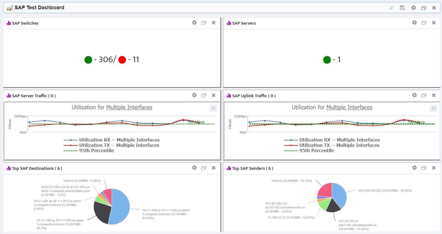The height and width of the screenshot is (234, 442).
Task: Open SAP Test Dashboard settings gear
Action: click(x=414, y=8)
